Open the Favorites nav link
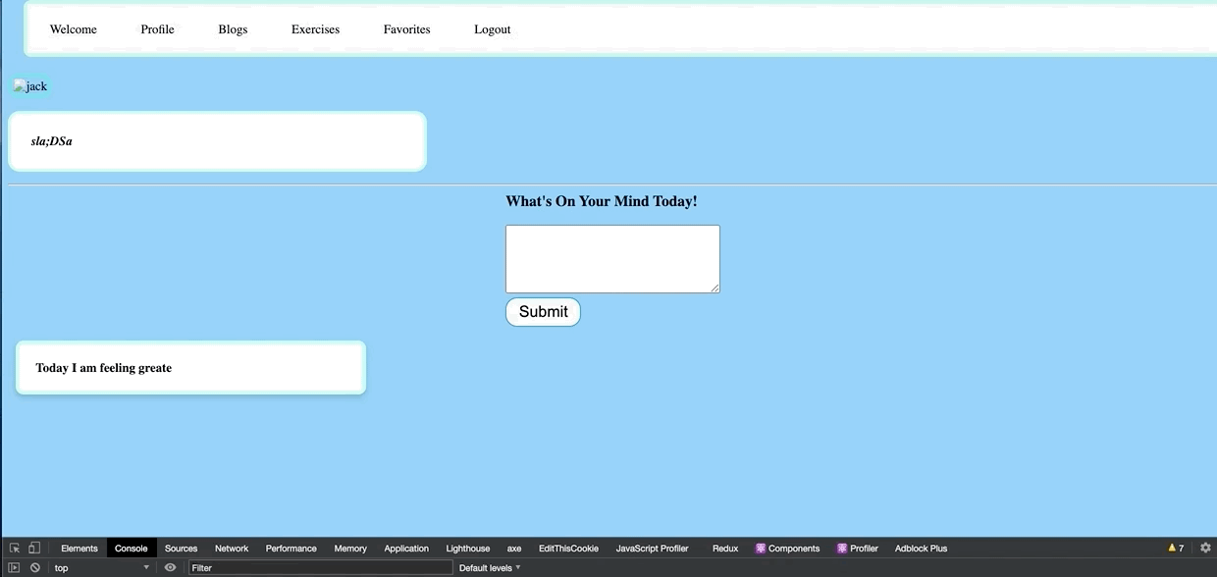 click(406, 29)
